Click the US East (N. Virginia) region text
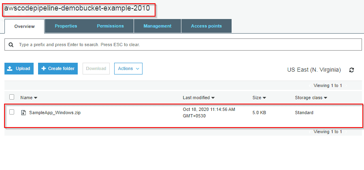Image resolution: width=364 pixels, height=170 pixels. point(314,70)
